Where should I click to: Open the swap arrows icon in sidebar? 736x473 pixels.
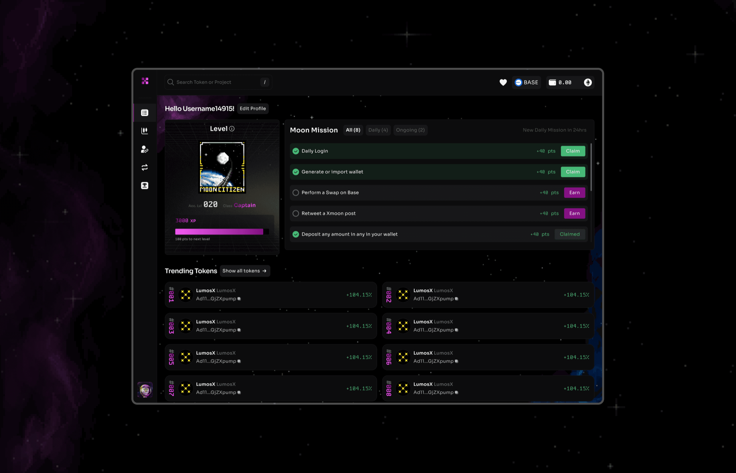(145, 167)
